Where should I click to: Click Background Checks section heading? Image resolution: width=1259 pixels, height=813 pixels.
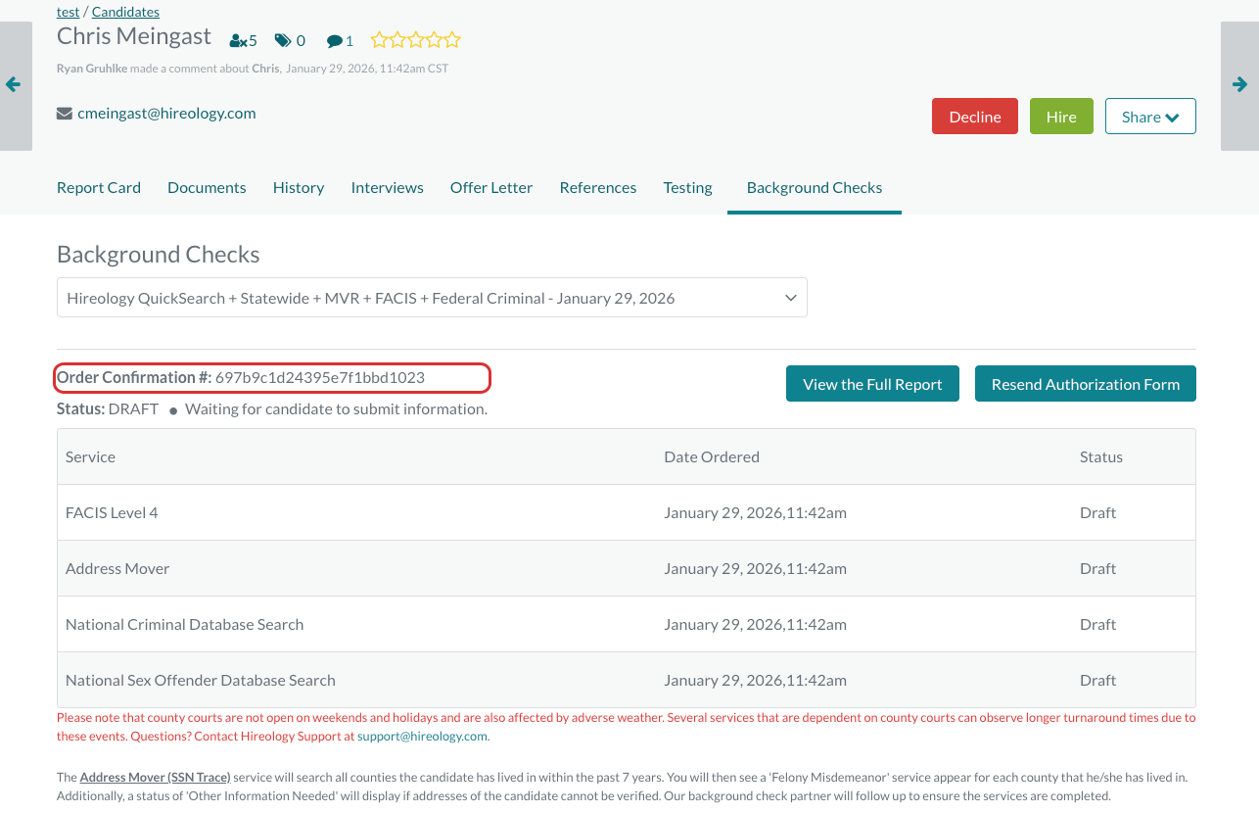click(x=159, y=255)
